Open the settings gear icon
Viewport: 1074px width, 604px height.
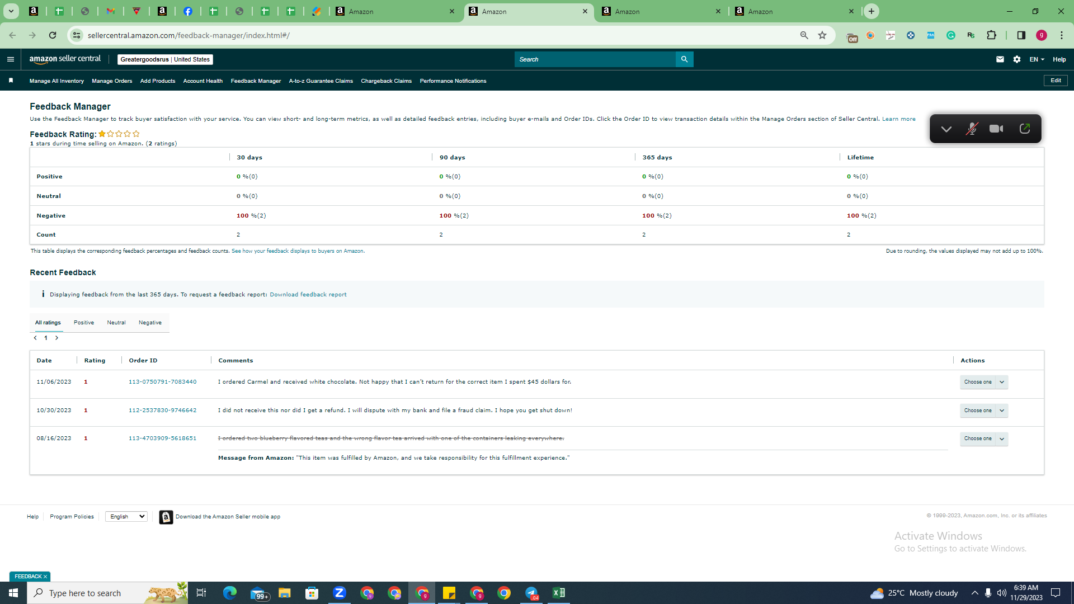tap(1017, 59)
